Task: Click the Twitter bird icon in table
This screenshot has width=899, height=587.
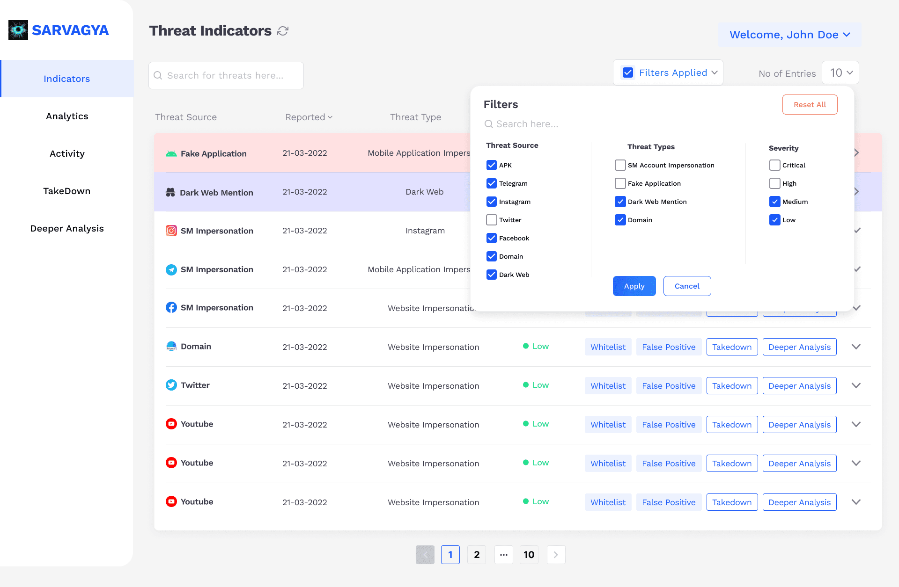Action: tap(171, 385)
